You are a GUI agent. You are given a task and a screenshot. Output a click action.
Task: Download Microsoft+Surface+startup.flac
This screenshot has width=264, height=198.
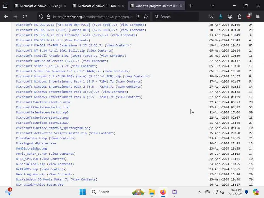point(43,107)
